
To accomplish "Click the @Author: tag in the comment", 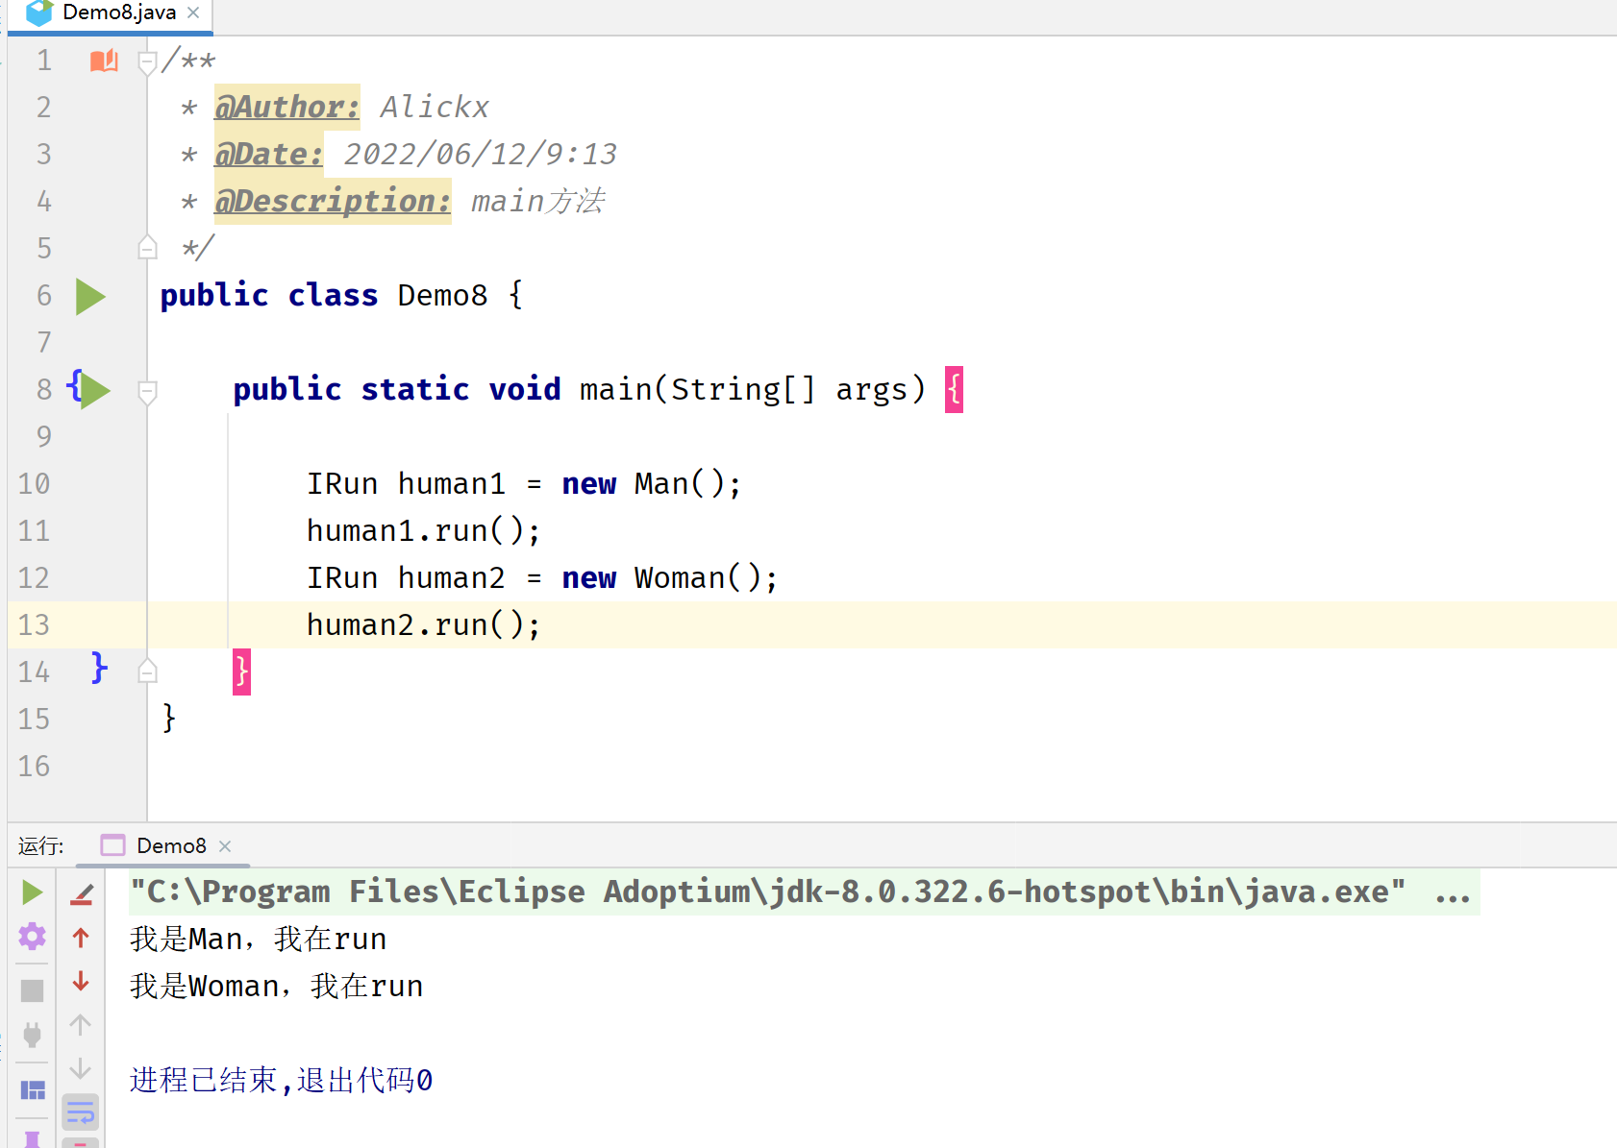I will click(x=286, y=107).
